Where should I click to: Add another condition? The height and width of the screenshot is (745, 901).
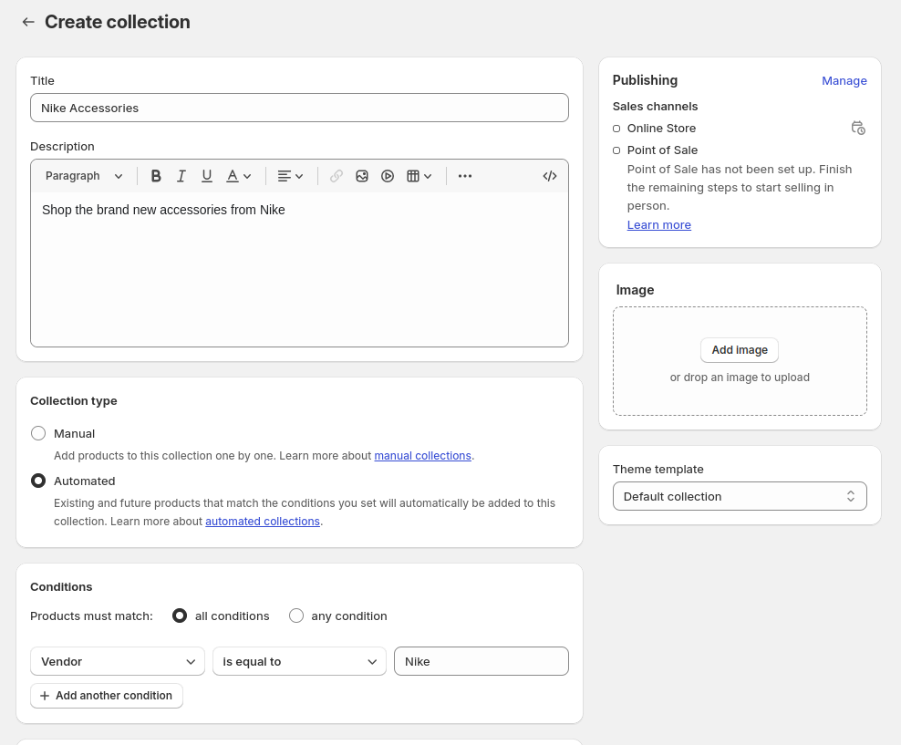pyautogui.click(x=107, y=696)
